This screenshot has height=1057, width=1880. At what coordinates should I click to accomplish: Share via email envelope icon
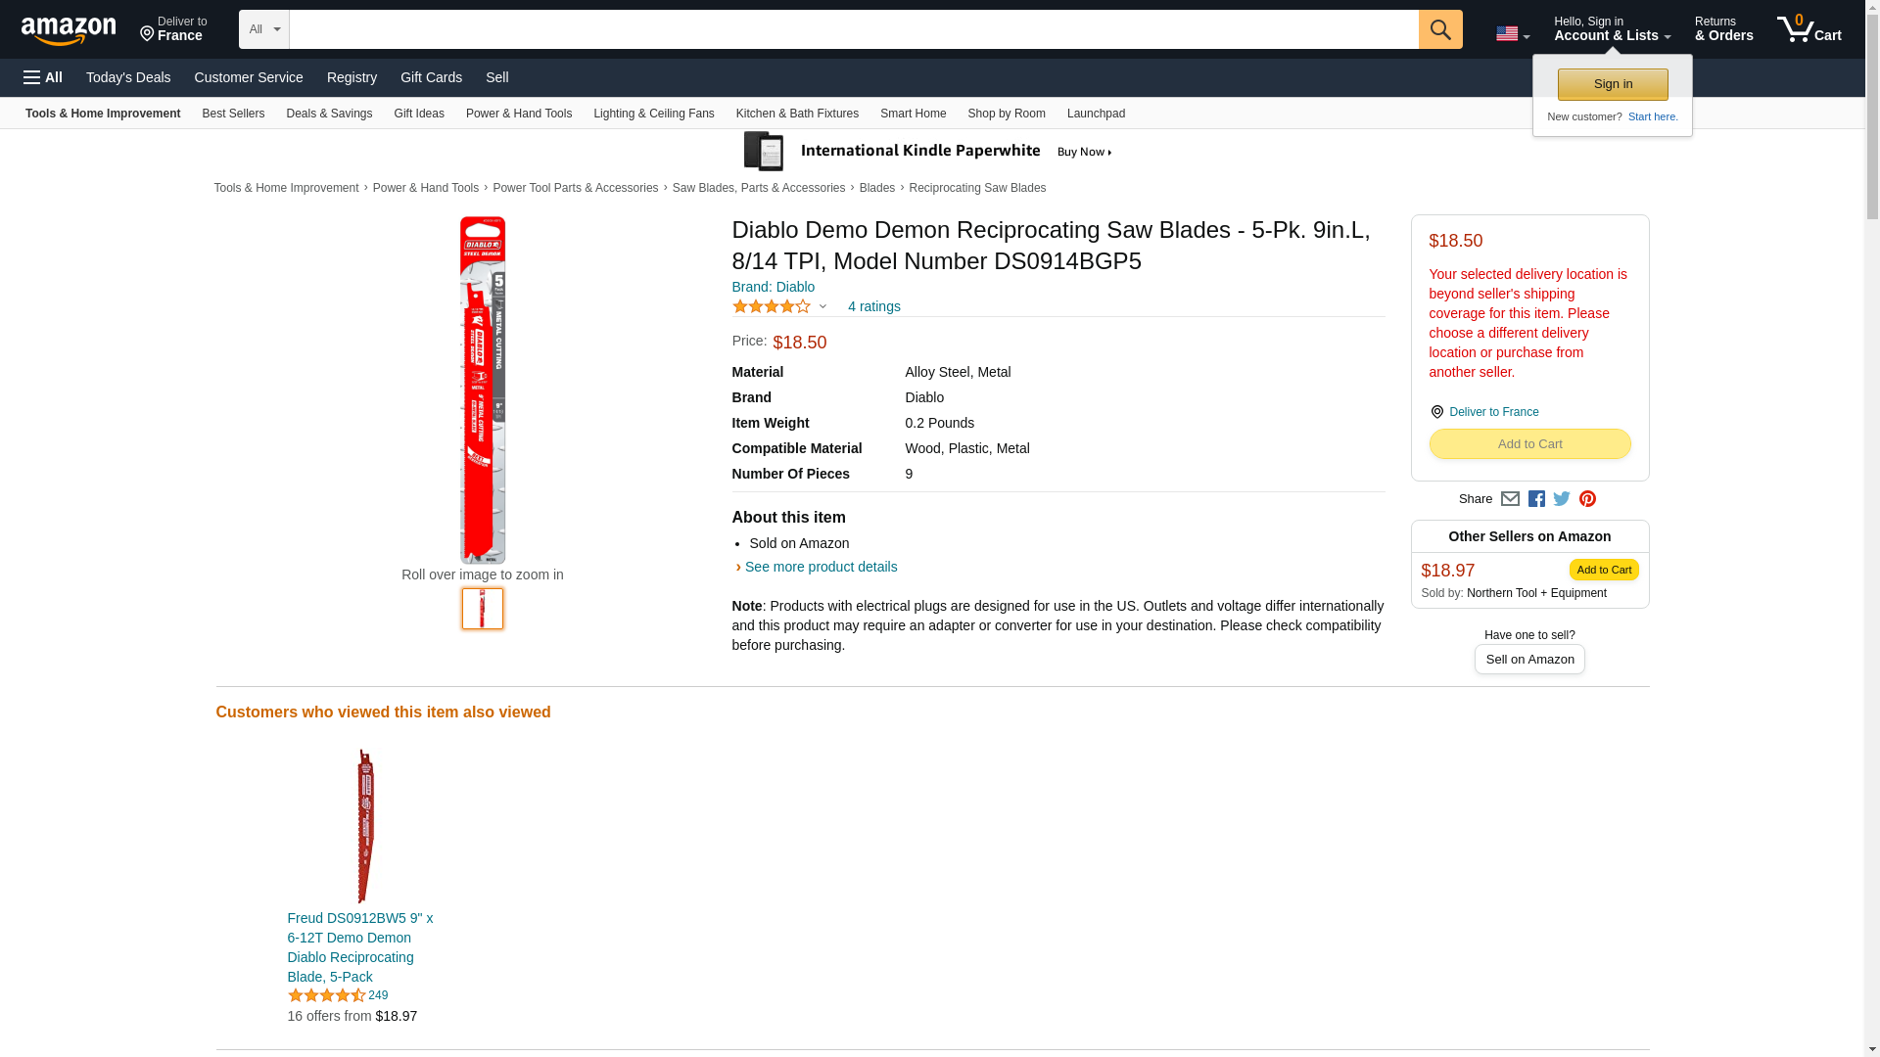[x=1510, y=499]
